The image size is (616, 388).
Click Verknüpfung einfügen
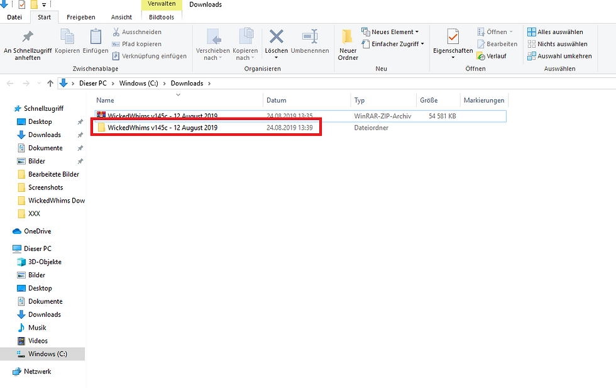150,56
